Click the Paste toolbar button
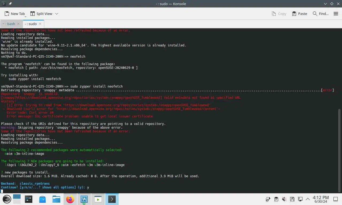 (300, 14)
